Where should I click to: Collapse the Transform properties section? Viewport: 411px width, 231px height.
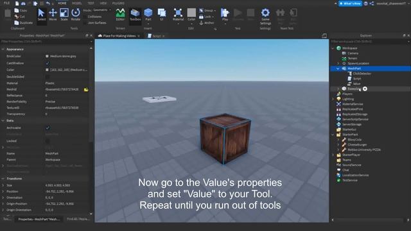point(3,178)
